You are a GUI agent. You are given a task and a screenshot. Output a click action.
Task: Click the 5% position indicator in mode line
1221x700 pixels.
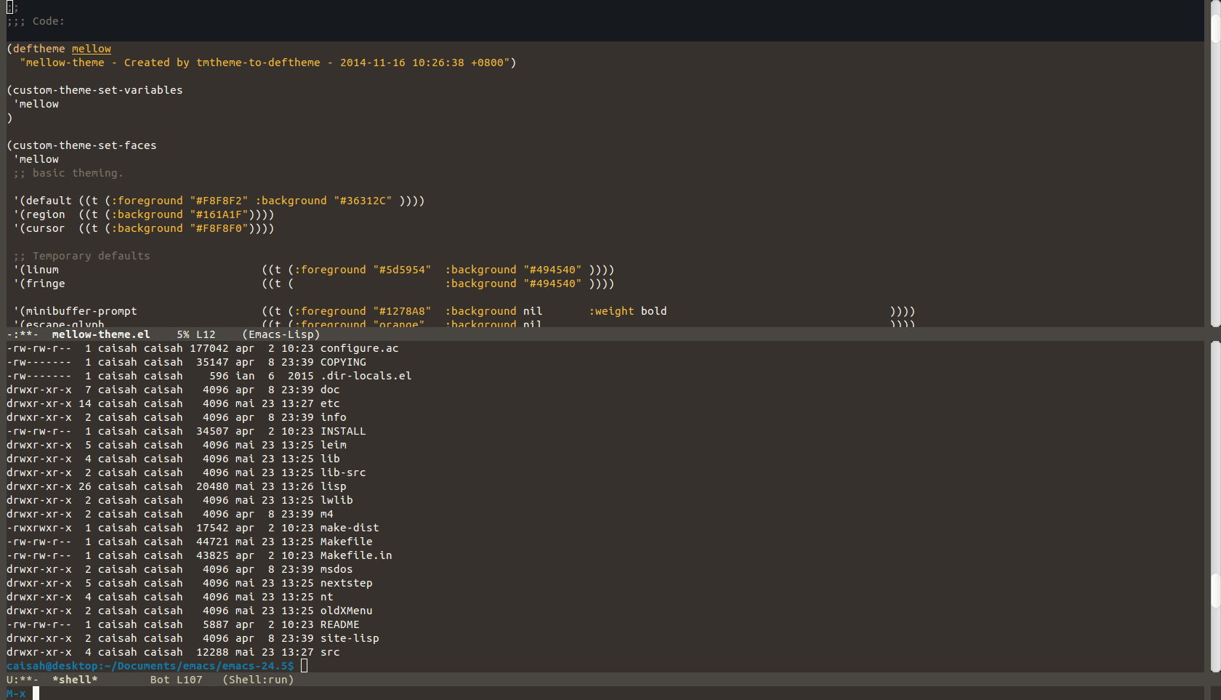[182, 334]
